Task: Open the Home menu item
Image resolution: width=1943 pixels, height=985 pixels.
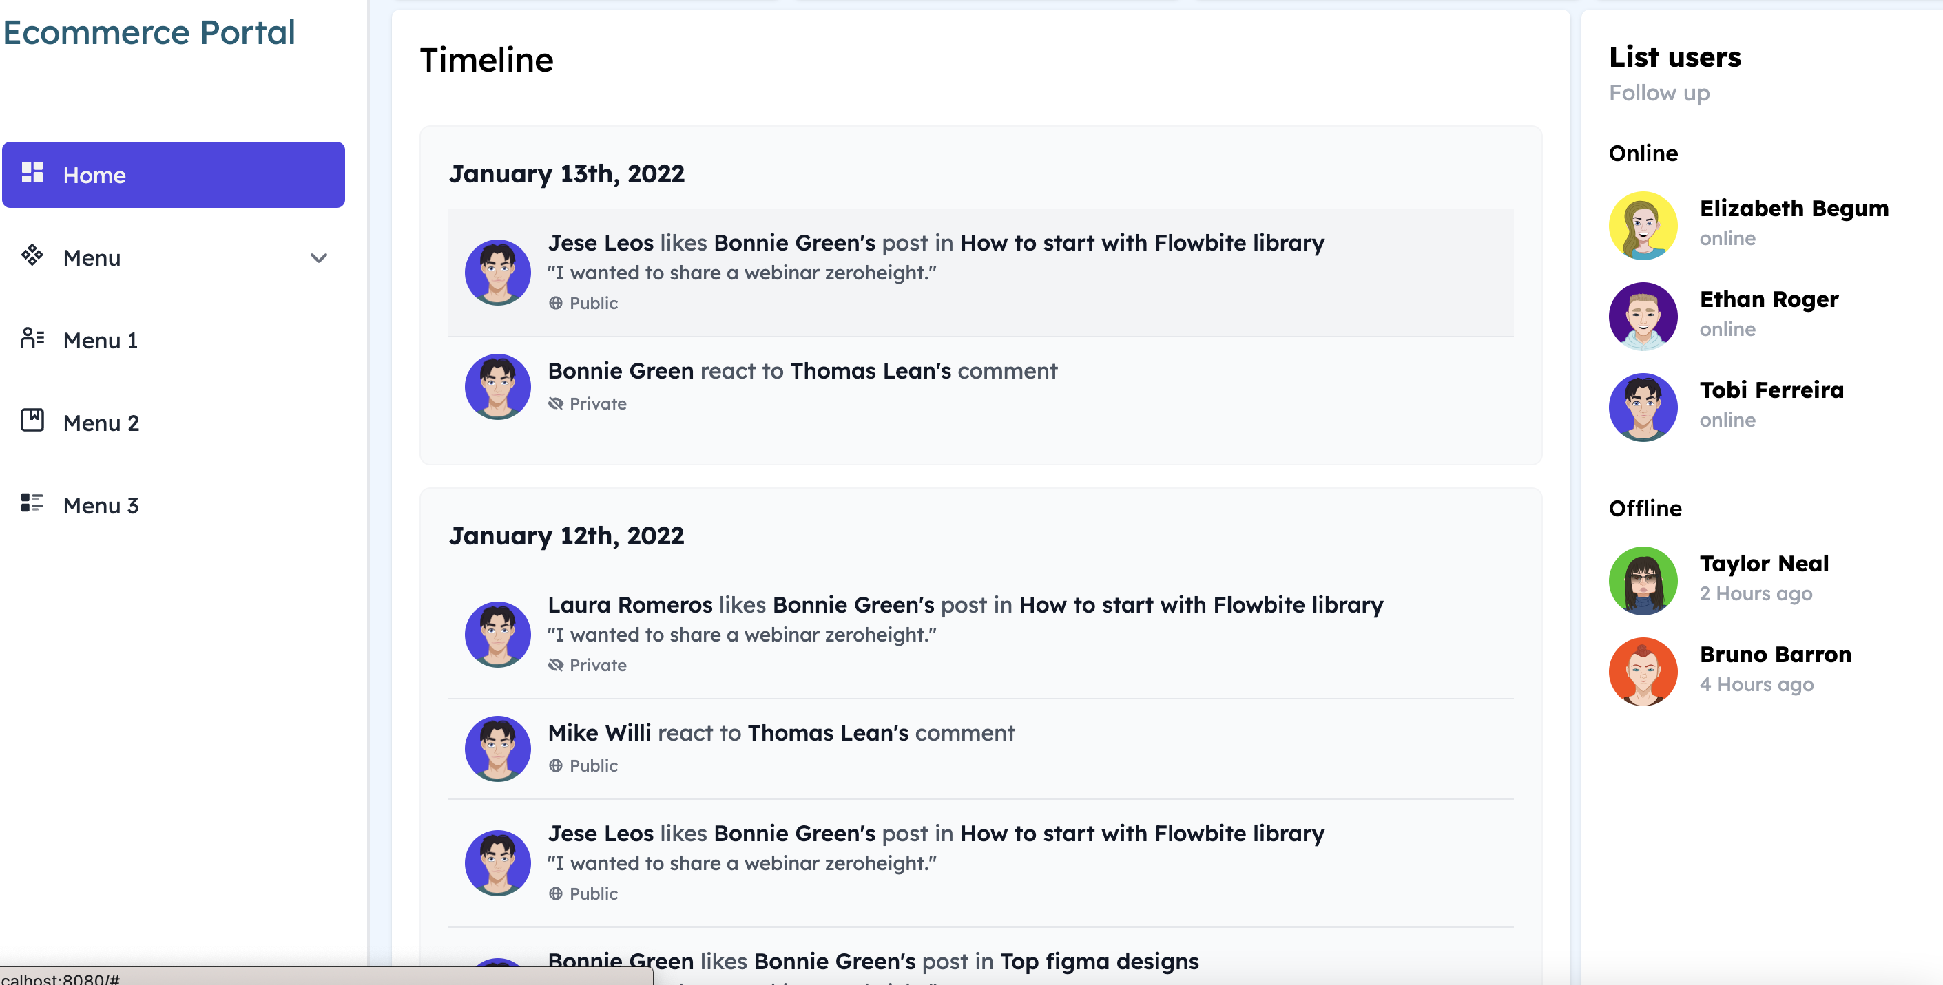Action: (174, 175)
